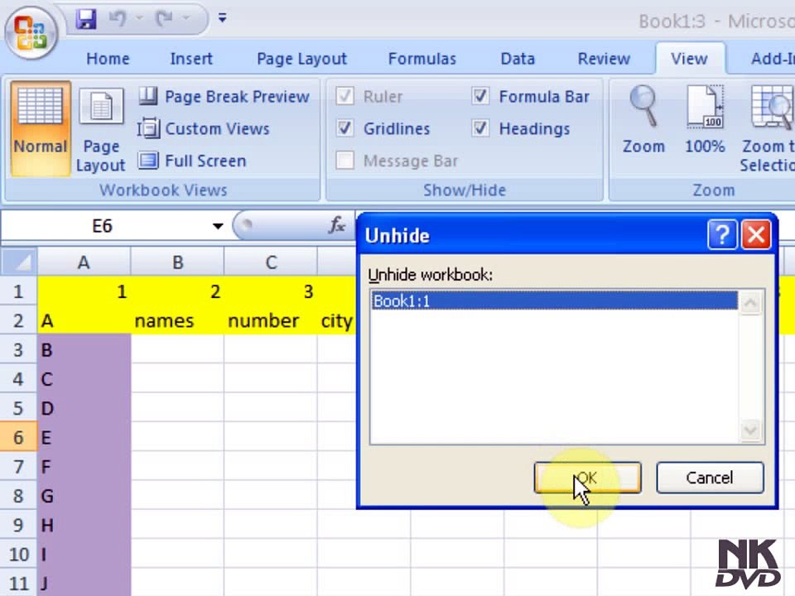Click the Insert Function fx icon
The width and height of the screenshot is (795, 596).
click(x=337, y=225)
